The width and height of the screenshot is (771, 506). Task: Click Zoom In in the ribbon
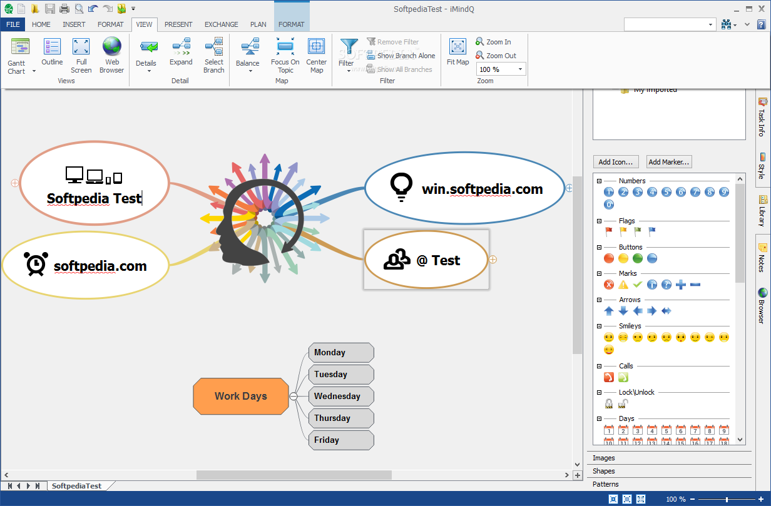(x=493, y=42)
